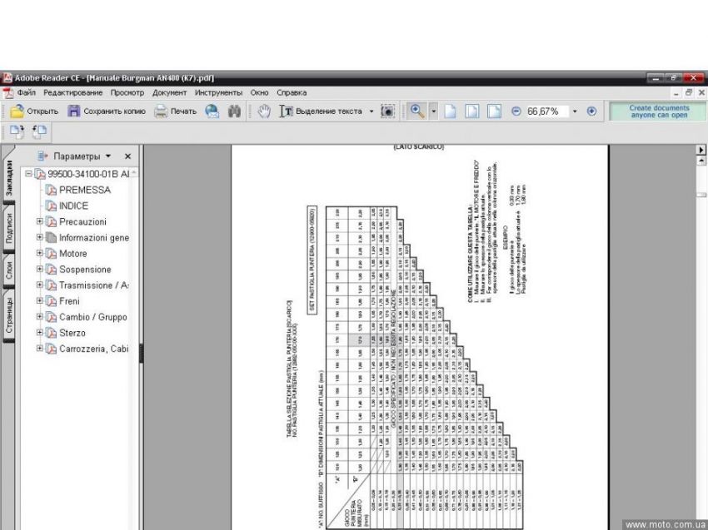Expand the Freni bookmark branch

click(40, 301)
